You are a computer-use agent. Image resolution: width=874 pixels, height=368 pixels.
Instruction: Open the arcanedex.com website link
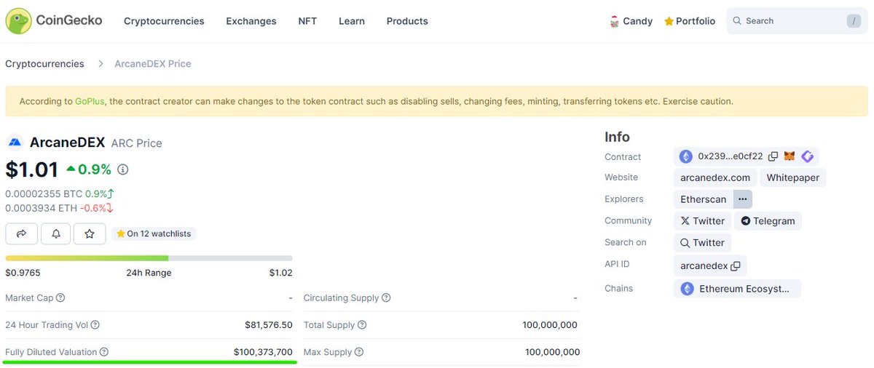click(715, 177)
